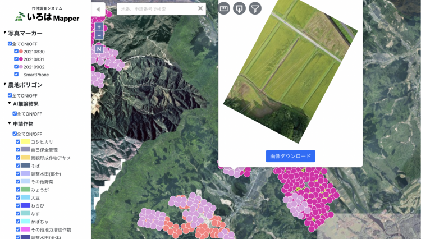The height and width of the screenshot is (239, 421).
Task: Click the magenta その他地力増進作物 swatch
Action: click(x=25, y=229)
